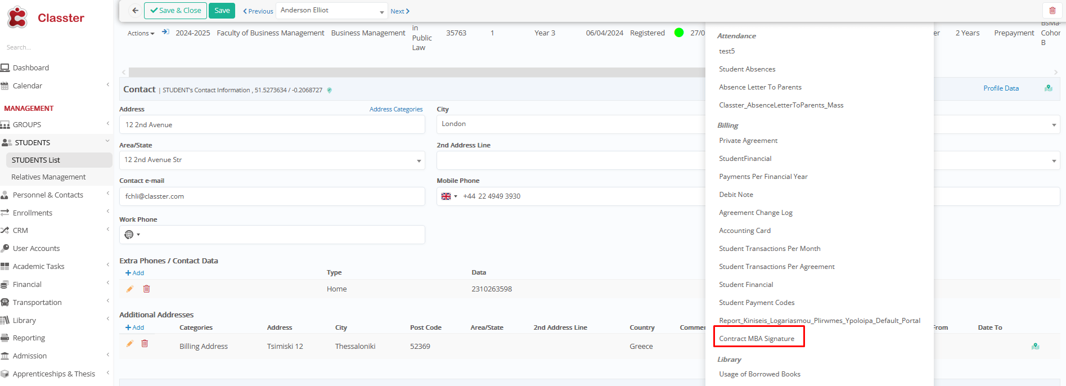Viewport: 1066px width, 386px height.
Task: Click map pin icon next to coordinates
Action: coord(330,90)
